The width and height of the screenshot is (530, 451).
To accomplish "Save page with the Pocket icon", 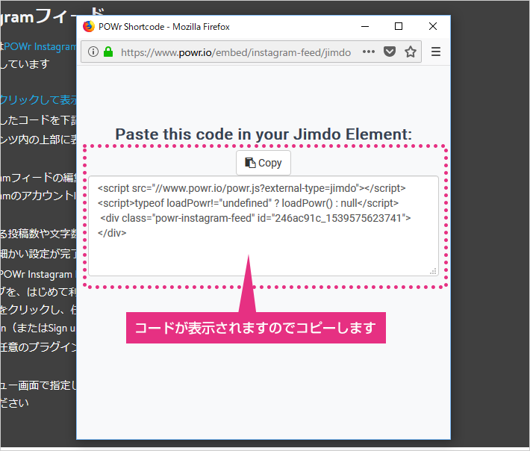I will (x=390, y=52).
